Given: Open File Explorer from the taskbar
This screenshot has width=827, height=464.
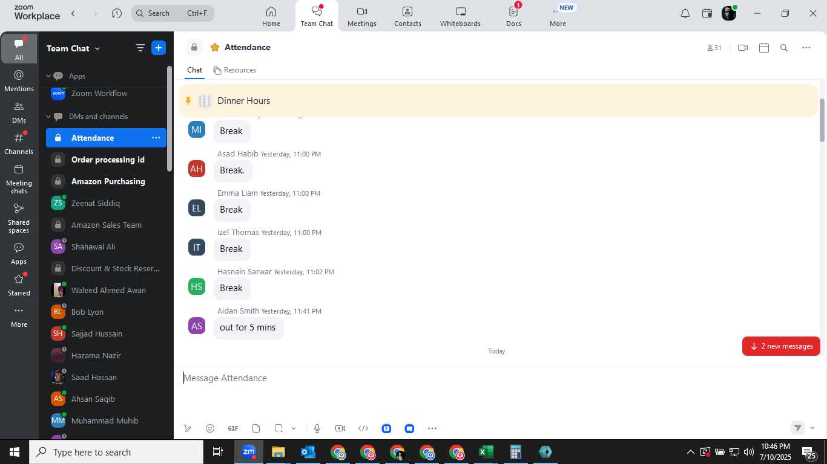Looking at the screenshot, I should click(278, 452).
